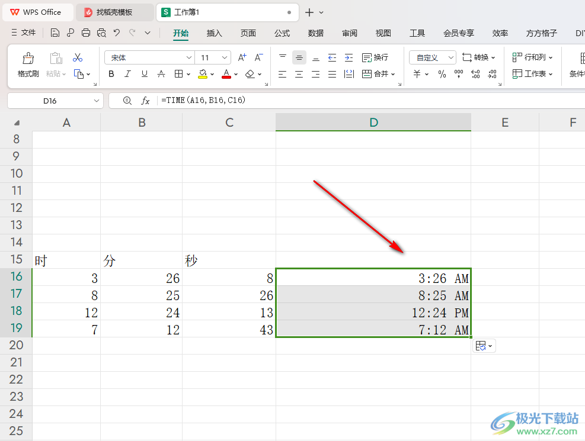Align text to top
The image size is (585, 441).
tap(283, 57)
